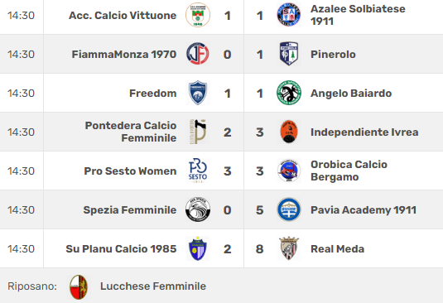Click the Freedom blue shield crest
Viewport: 443px width, 303px height.
pyautogui.click(x=198, y=93)
